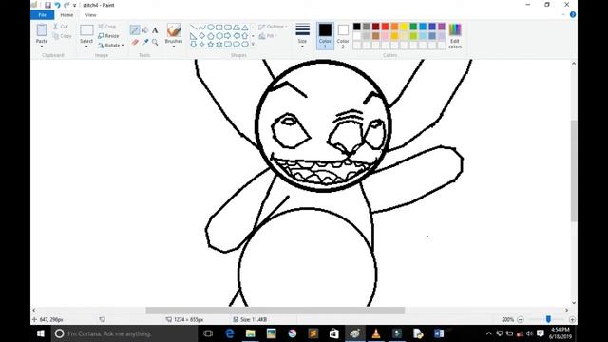Viewport: 608px width, 342px height.
Task: Choose the Triangle shape
Action: pyautogui.click(x=245, y=28)
